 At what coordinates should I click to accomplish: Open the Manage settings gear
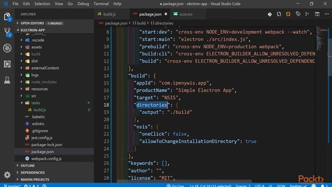7,175
